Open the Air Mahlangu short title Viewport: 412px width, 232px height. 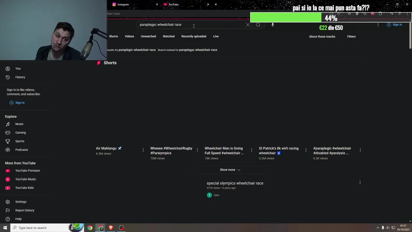108,149
